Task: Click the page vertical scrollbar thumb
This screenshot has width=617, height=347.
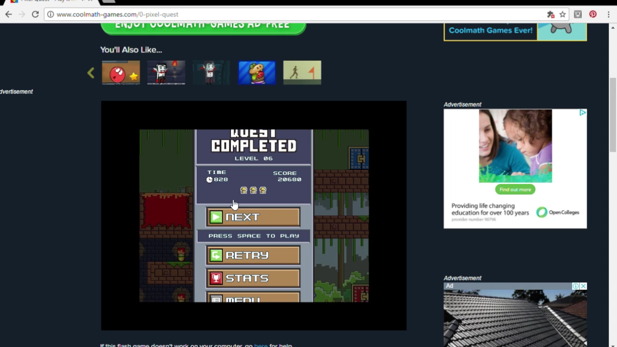Action: tap(613, 115)
